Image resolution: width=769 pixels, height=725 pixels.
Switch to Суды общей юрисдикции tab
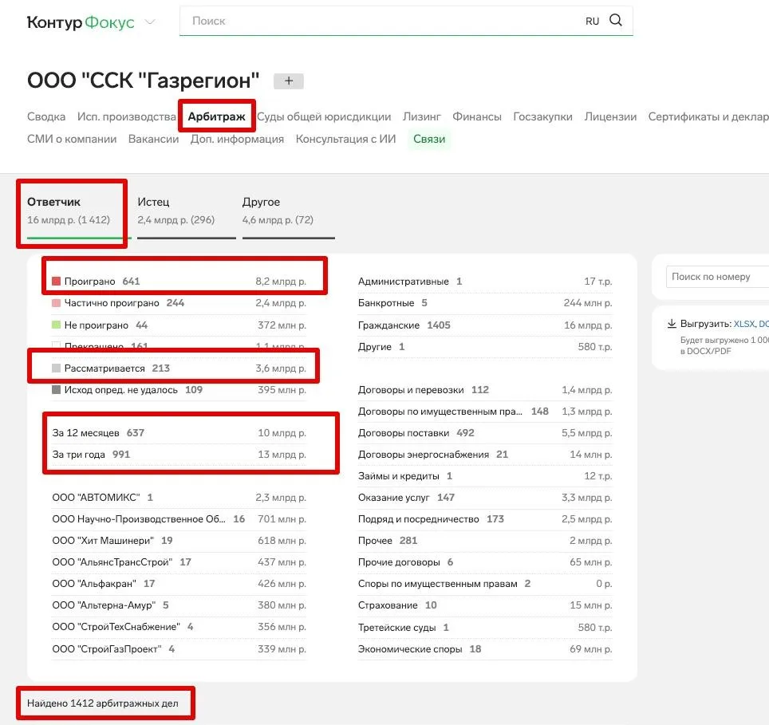pos(324,116)
